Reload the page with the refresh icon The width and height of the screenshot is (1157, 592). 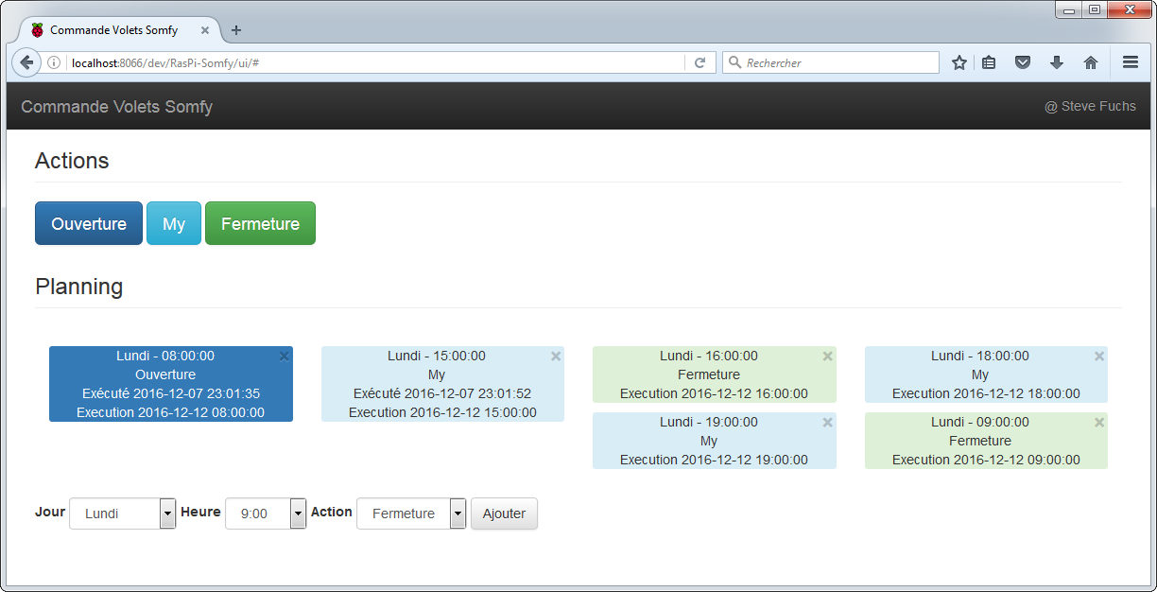[x=700, y=62]
